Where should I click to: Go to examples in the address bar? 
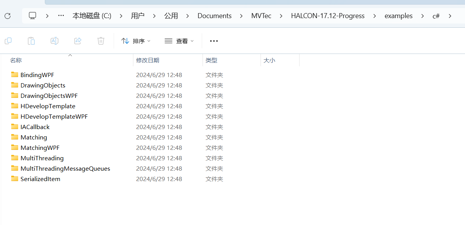(x=399, y=16)
